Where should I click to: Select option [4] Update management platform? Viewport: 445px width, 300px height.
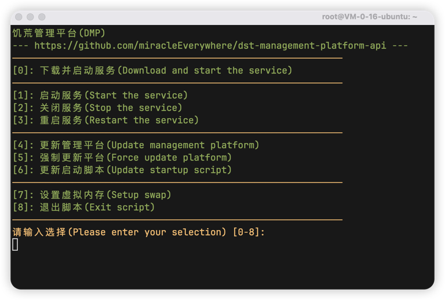click(136, 145)
